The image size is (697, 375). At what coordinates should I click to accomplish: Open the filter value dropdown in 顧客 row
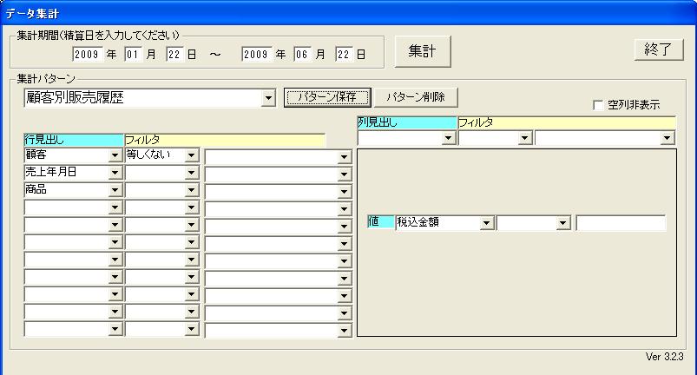344,156
